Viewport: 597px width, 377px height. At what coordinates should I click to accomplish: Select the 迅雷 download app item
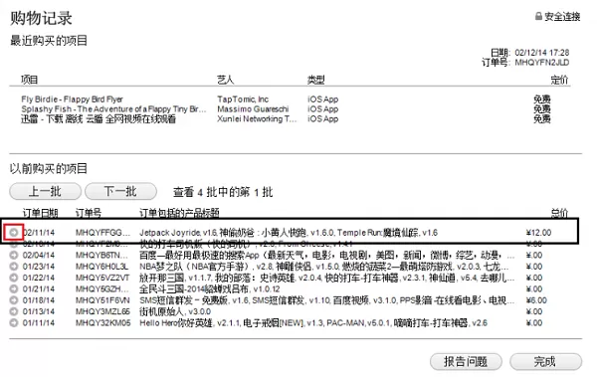pyautogui.click(x=99, y=119)
